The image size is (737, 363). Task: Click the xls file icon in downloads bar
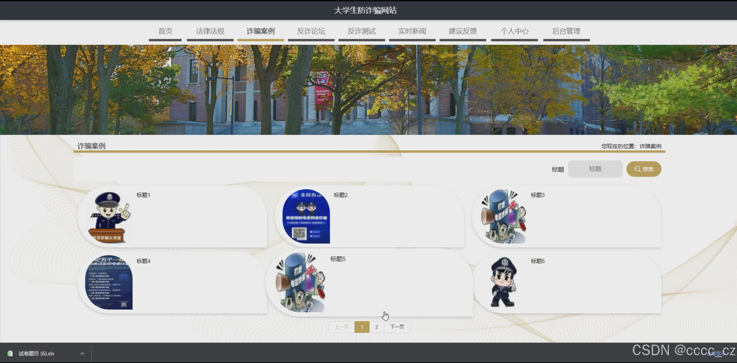click(x=10, y=353)
